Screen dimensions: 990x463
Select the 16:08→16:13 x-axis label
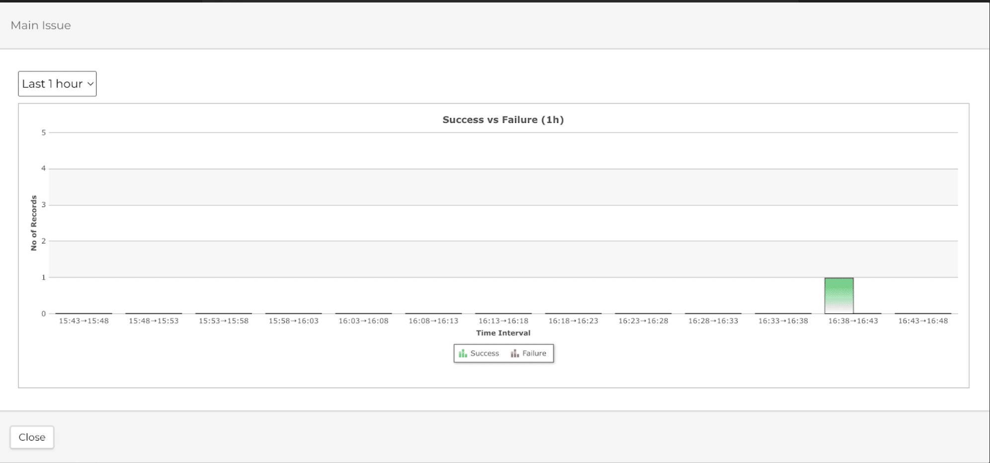click(433, 321)
